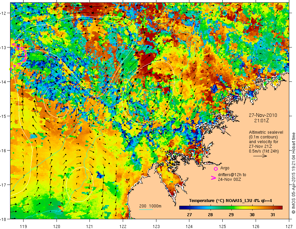Viewport: 296px width, 229px height.
Task: Click the longitude axis label 121
Action: coord(90,226)
